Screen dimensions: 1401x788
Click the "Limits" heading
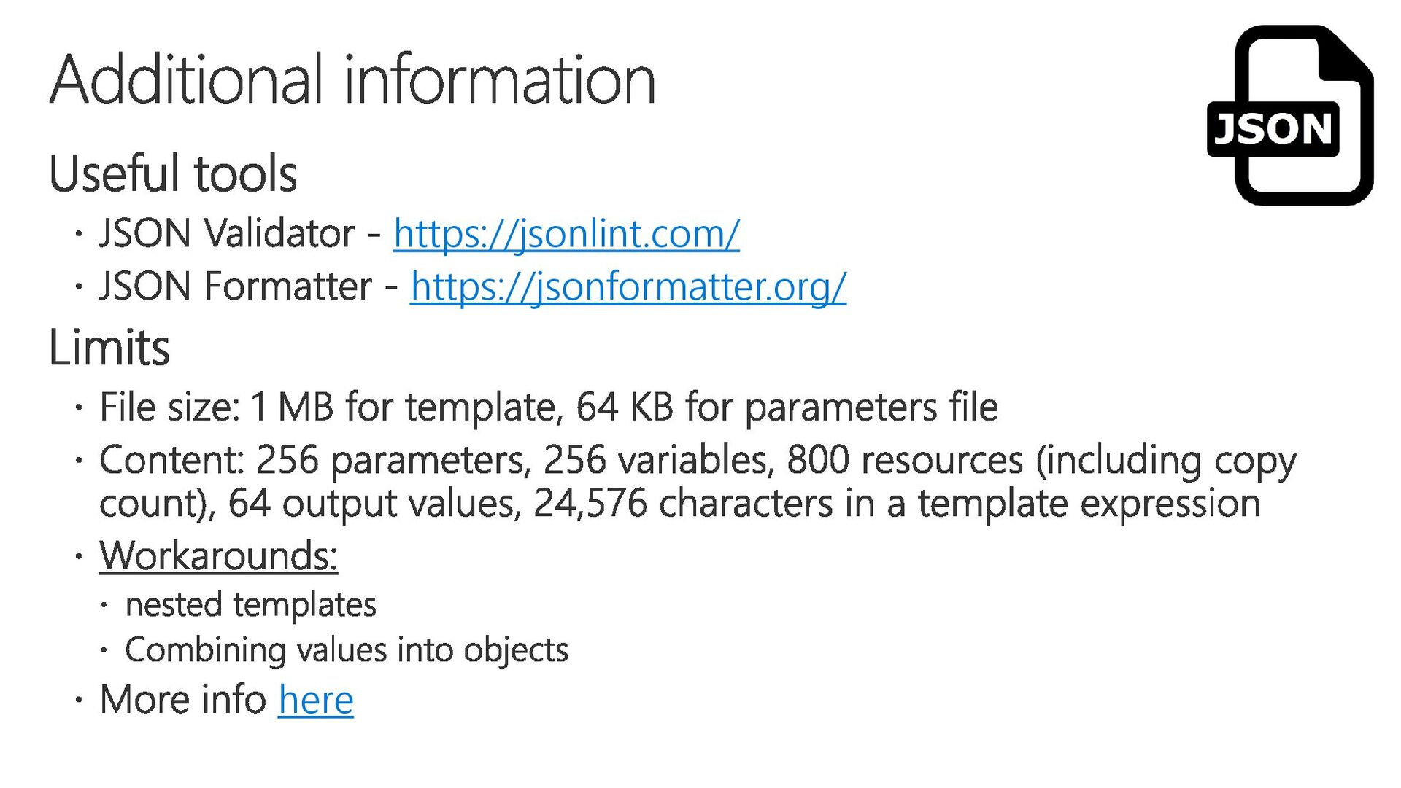click(x=109, y=348)
